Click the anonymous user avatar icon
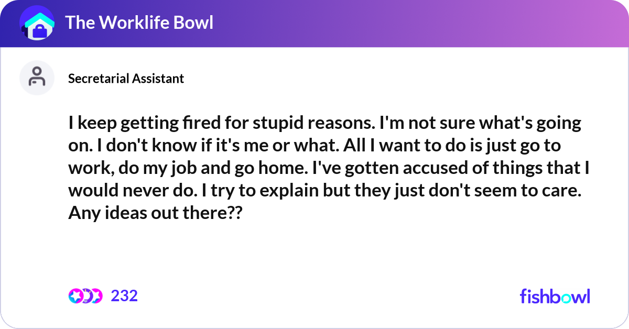 pos(37,78)
